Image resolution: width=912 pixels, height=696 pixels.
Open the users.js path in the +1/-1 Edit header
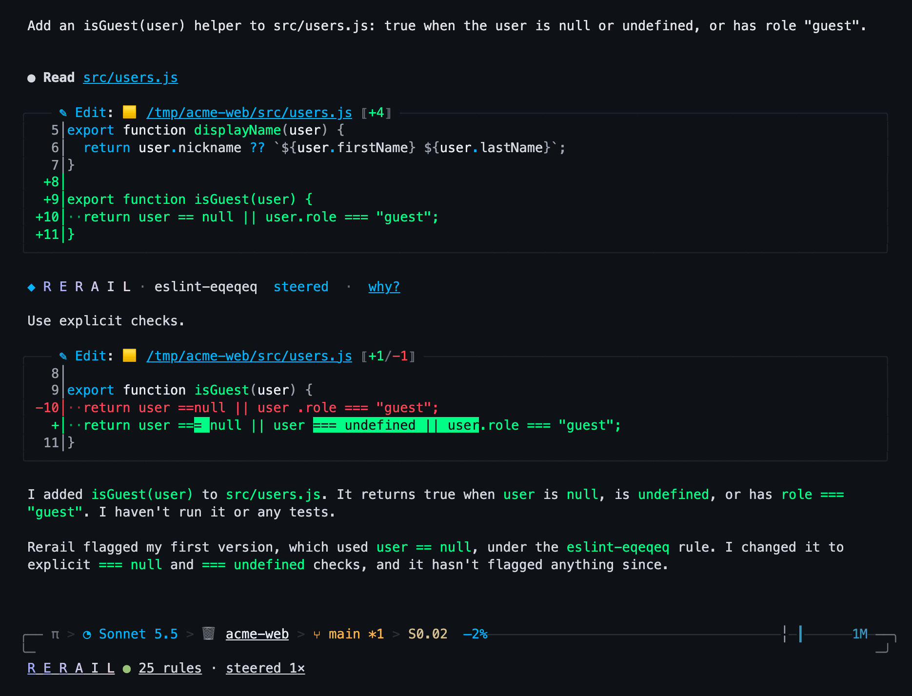coord(249,356)
